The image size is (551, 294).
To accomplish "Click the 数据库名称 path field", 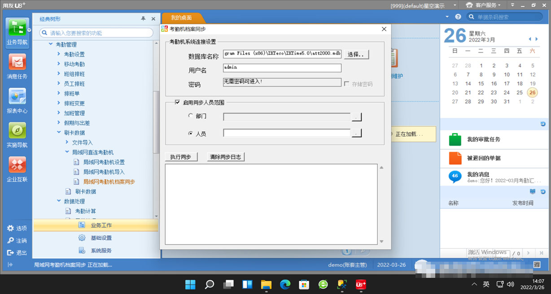I will click(x=282, y=54).
